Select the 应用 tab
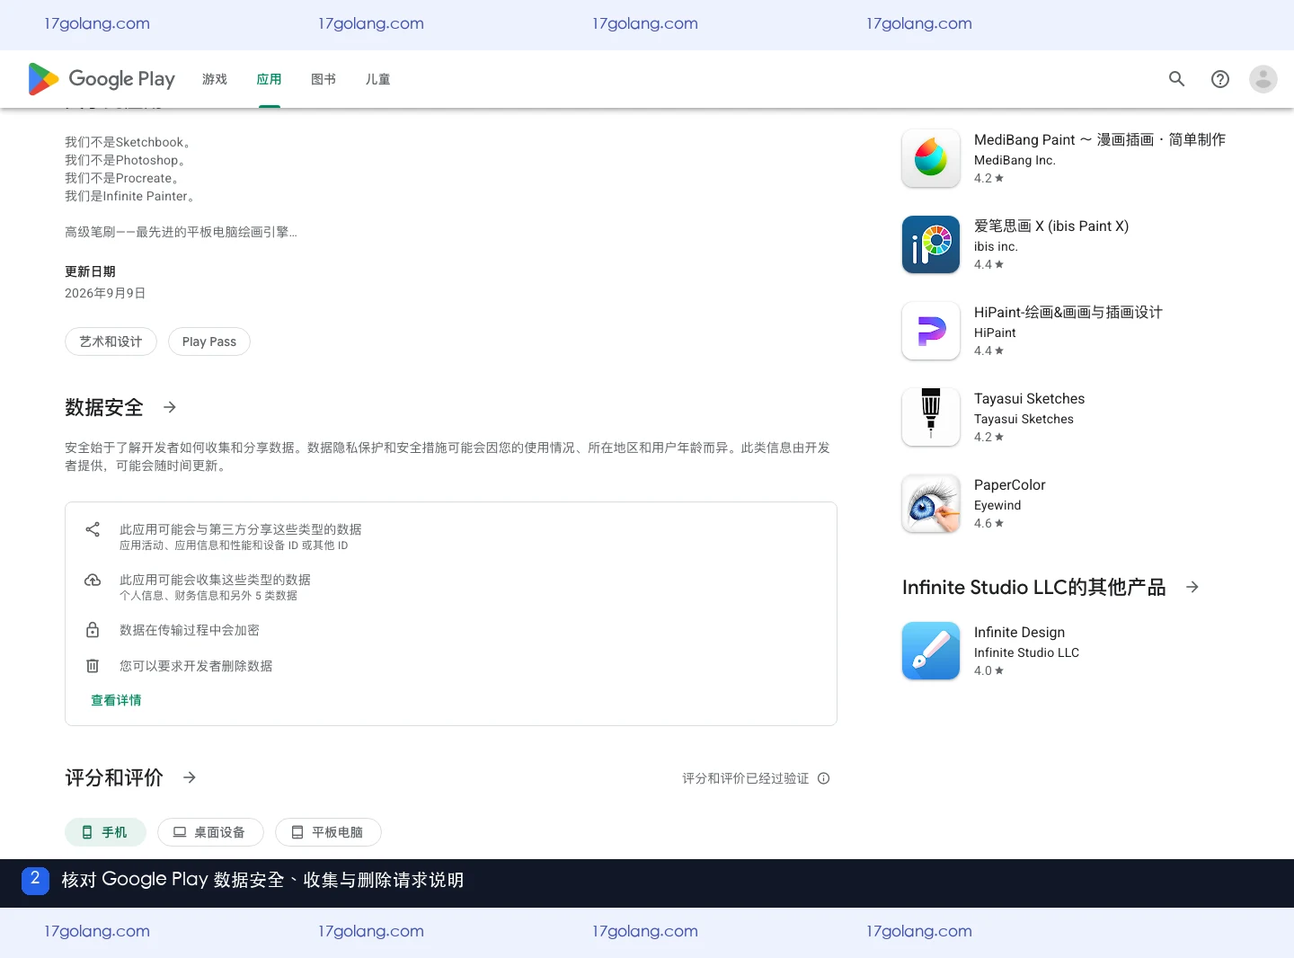1294x958 pixels. [x=270, y=79]
